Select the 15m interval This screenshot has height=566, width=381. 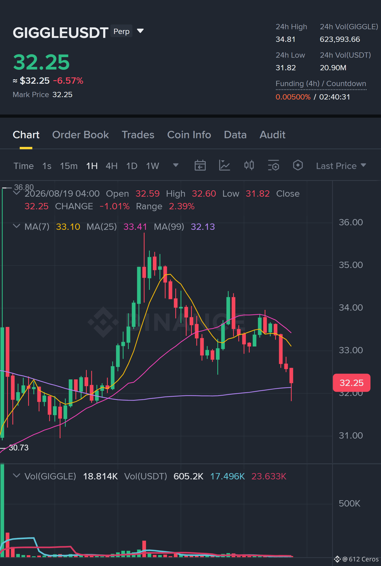(69, 166)
